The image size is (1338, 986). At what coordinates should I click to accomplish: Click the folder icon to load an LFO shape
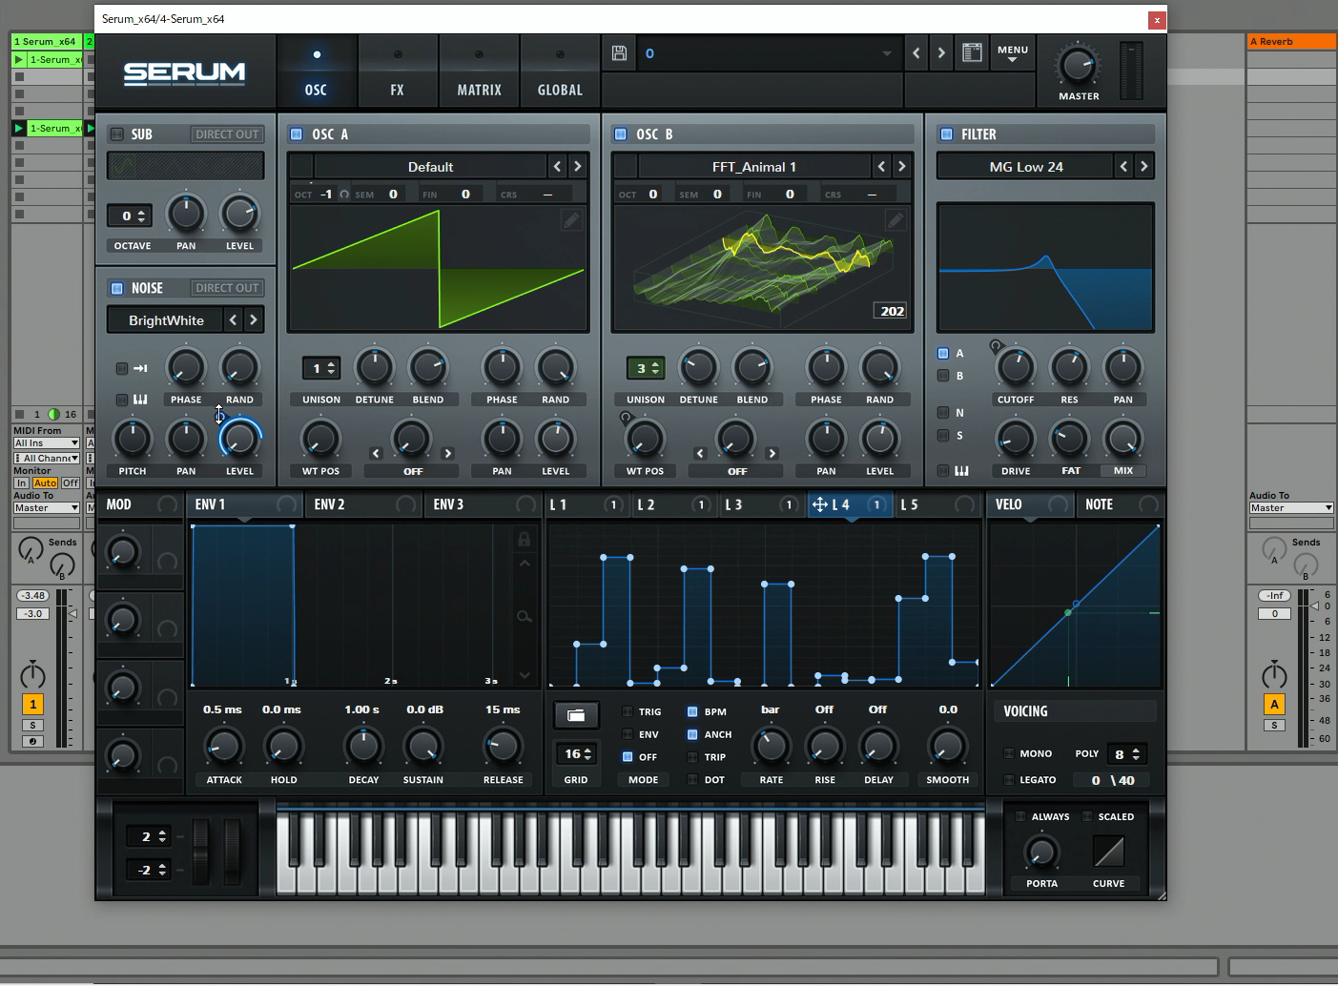[x=576, y=714]
